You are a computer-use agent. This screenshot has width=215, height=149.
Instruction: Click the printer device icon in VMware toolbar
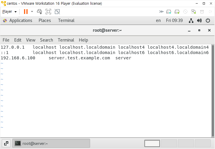point(202,12)
